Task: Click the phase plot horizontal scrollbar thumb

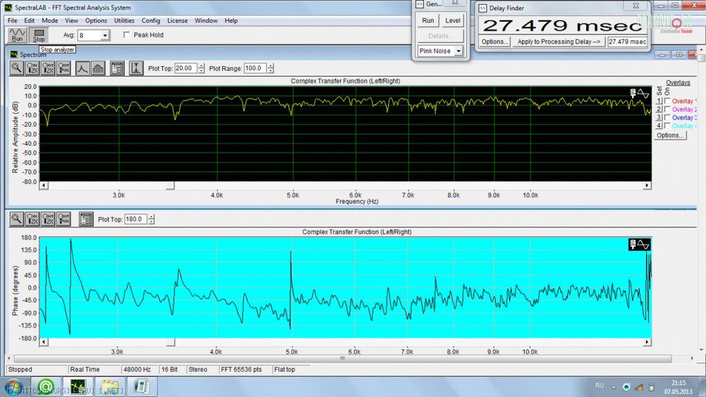Action: click(x=170, y=342)
